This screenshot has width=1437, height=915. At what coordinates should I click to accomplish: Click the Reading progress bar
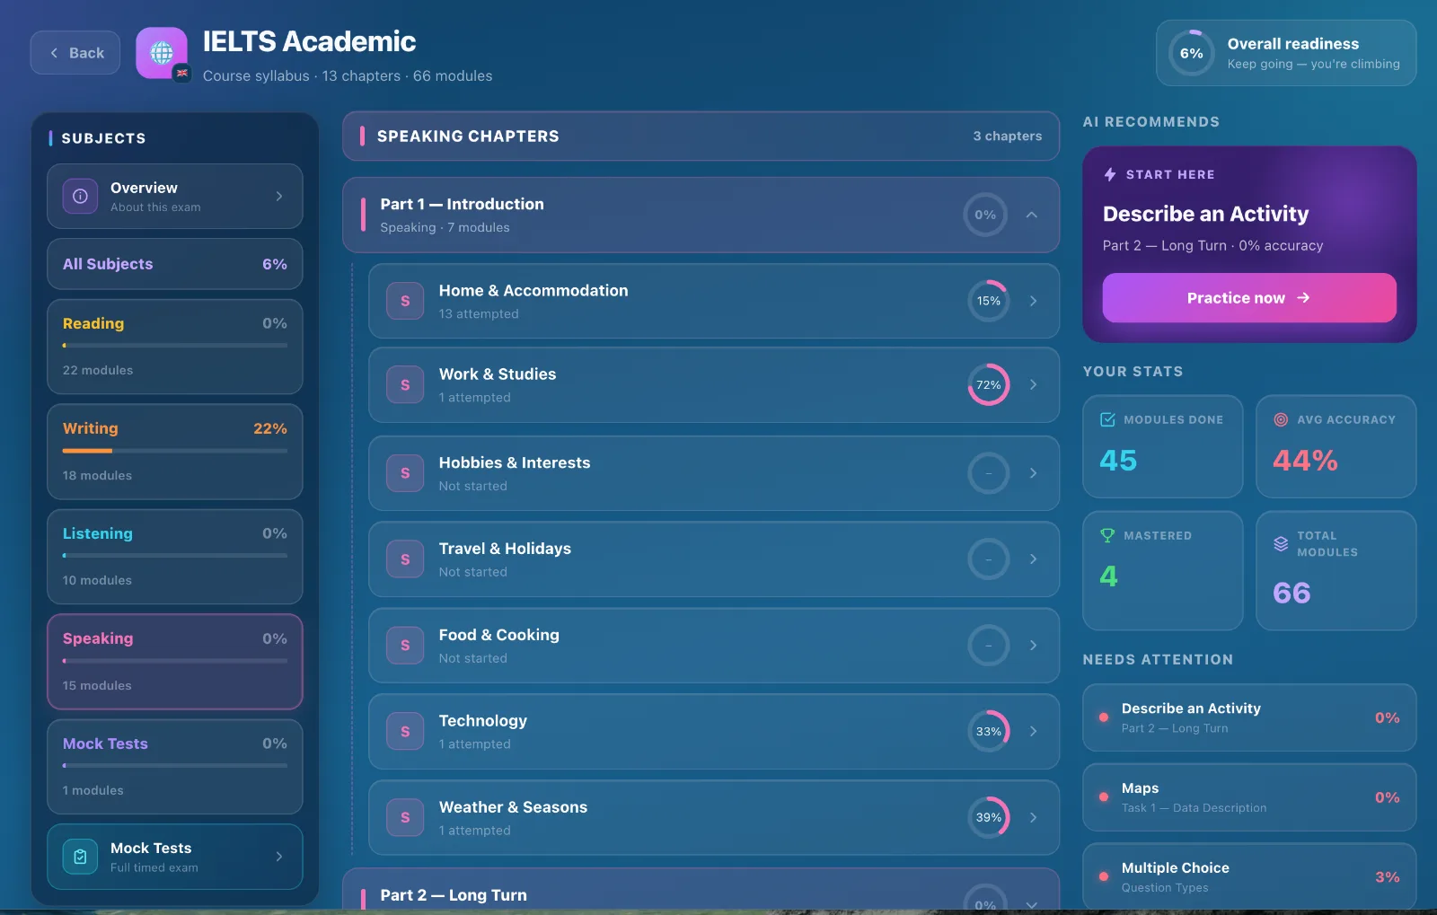(x=175, y=346)
